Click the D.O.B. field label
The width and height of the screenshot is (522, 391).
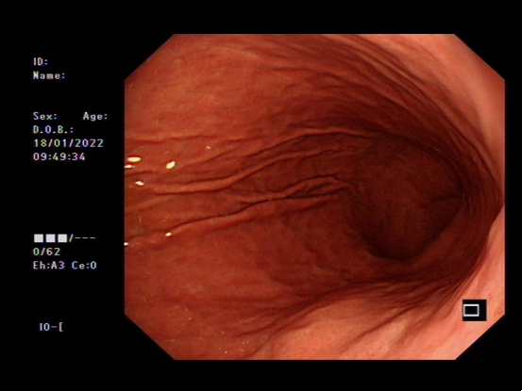[53, 130]
